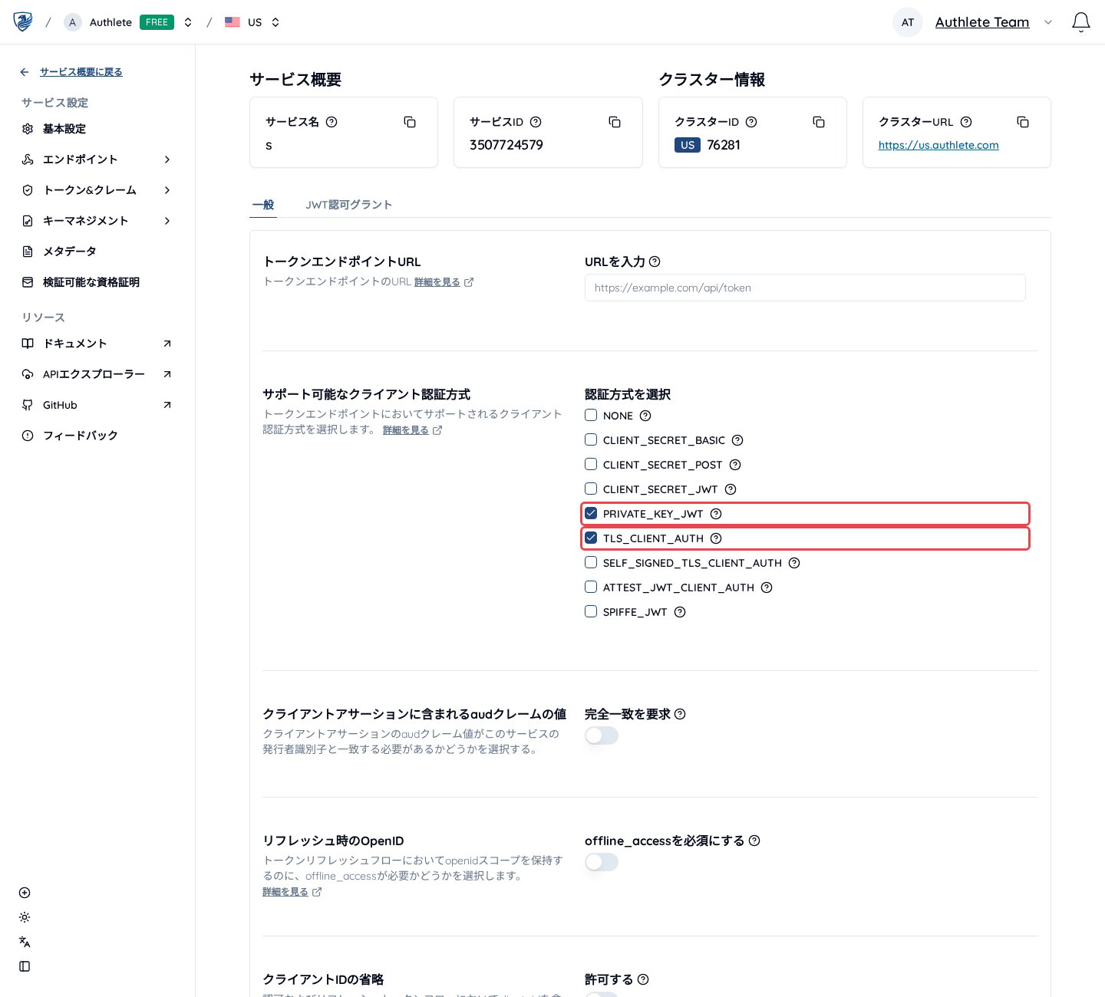Check CLIENT_SECRET_POST
1105x997 pixels.
[591, 464]
